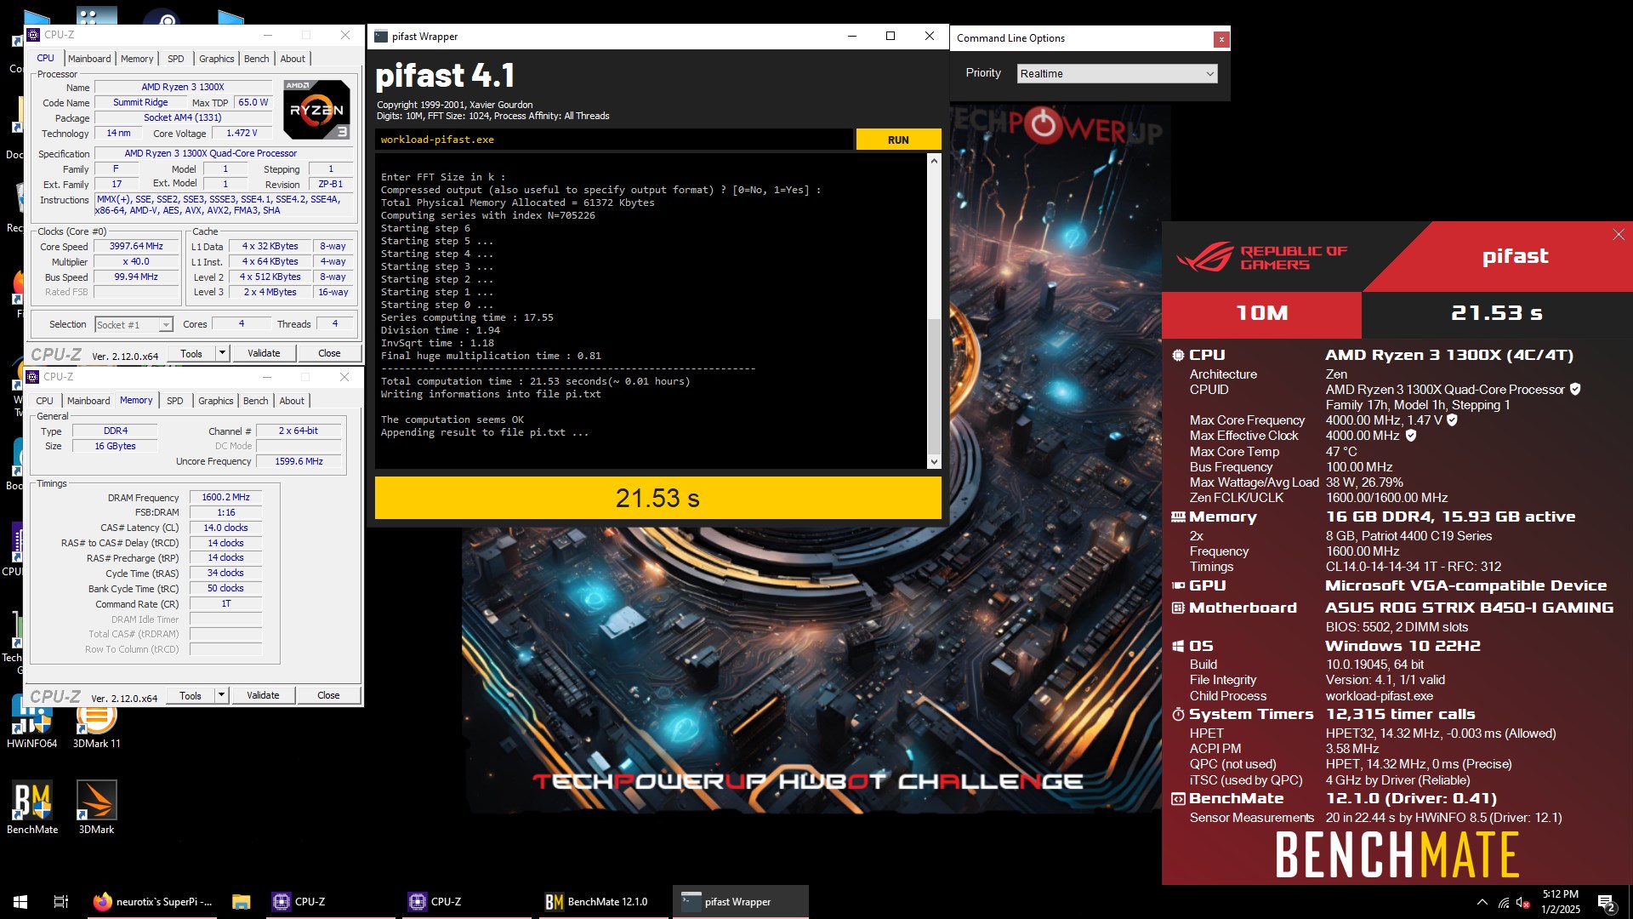The image size is (1633, 919).
Task: Activate the second CPU-Z taskbar item
Action: [x=468, y=902]
